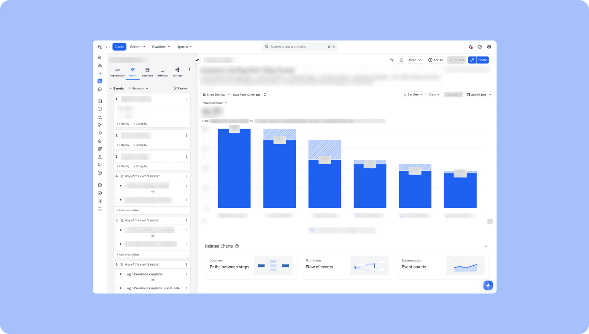Open the kebab menu on event step 1
The image size is (589, 334).
tap(186, 98)
